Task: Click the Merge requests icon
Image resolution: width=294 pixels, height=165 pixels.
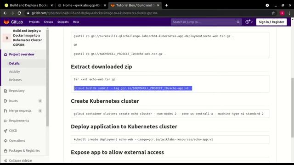Action: [x=6, y=111]
